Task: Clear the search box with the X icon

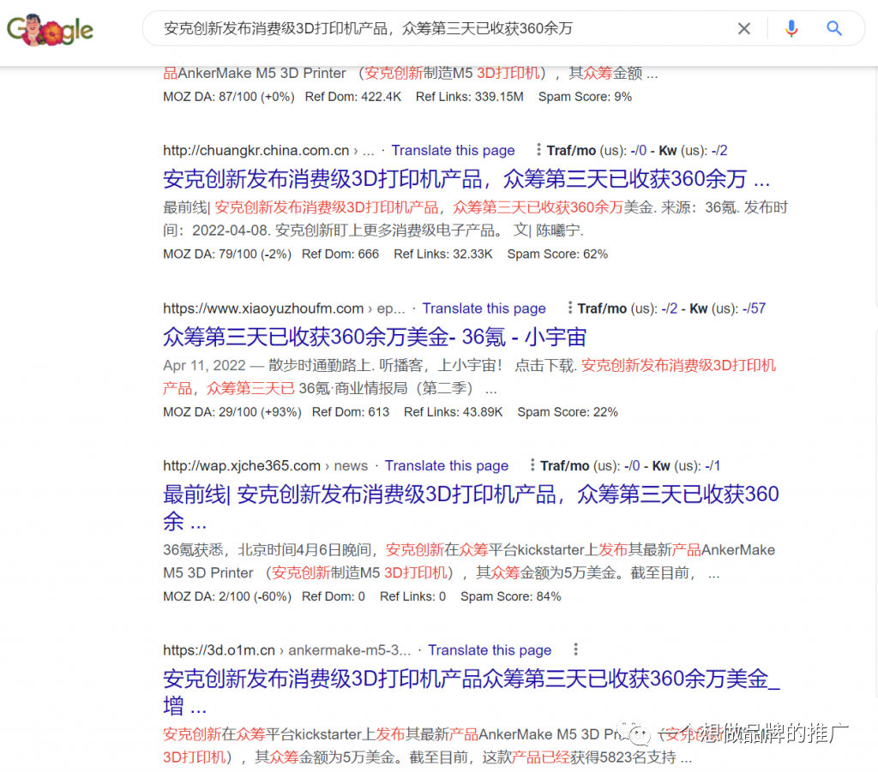Action: coord(743,28)
